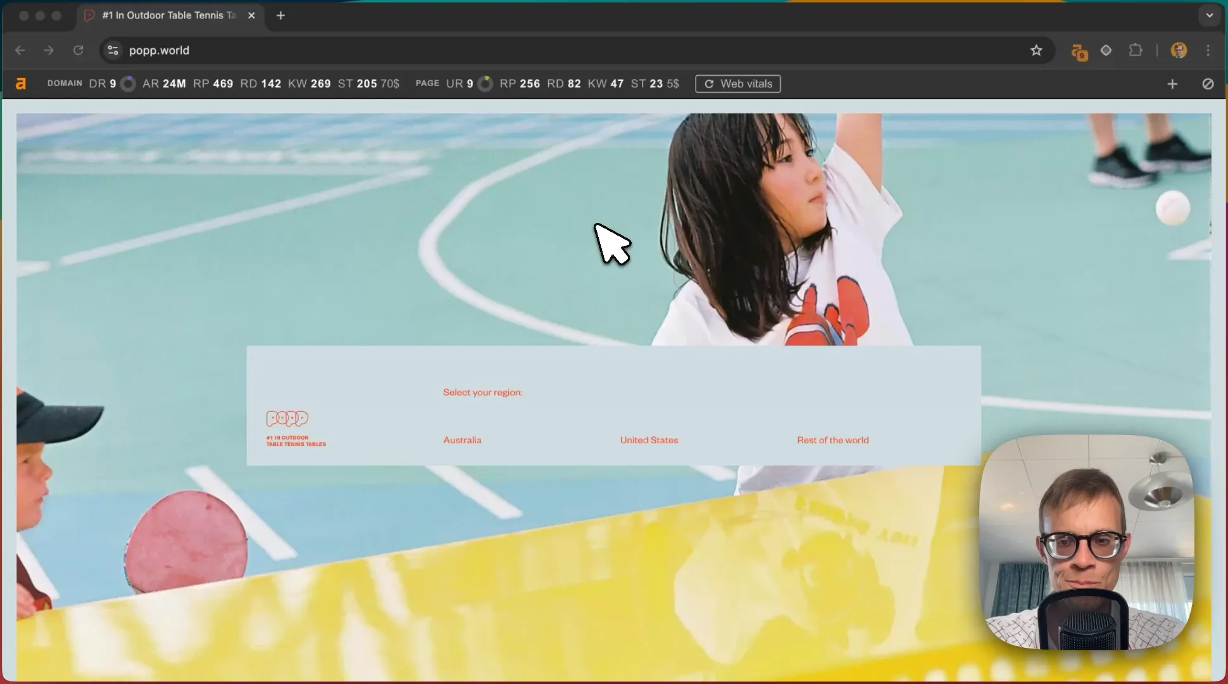Click page RD 82 metric
Viewport: 1228px width, 684px height.
tap(563, 84)
